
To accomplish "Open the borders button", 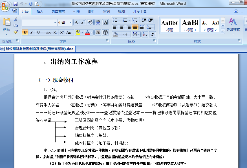I will (125, 34).
